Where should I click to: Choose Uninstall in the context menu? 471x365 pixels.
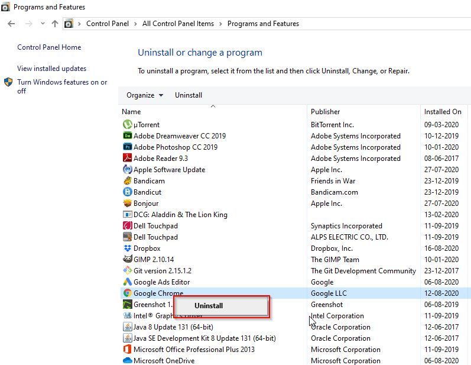click(209, 306)
